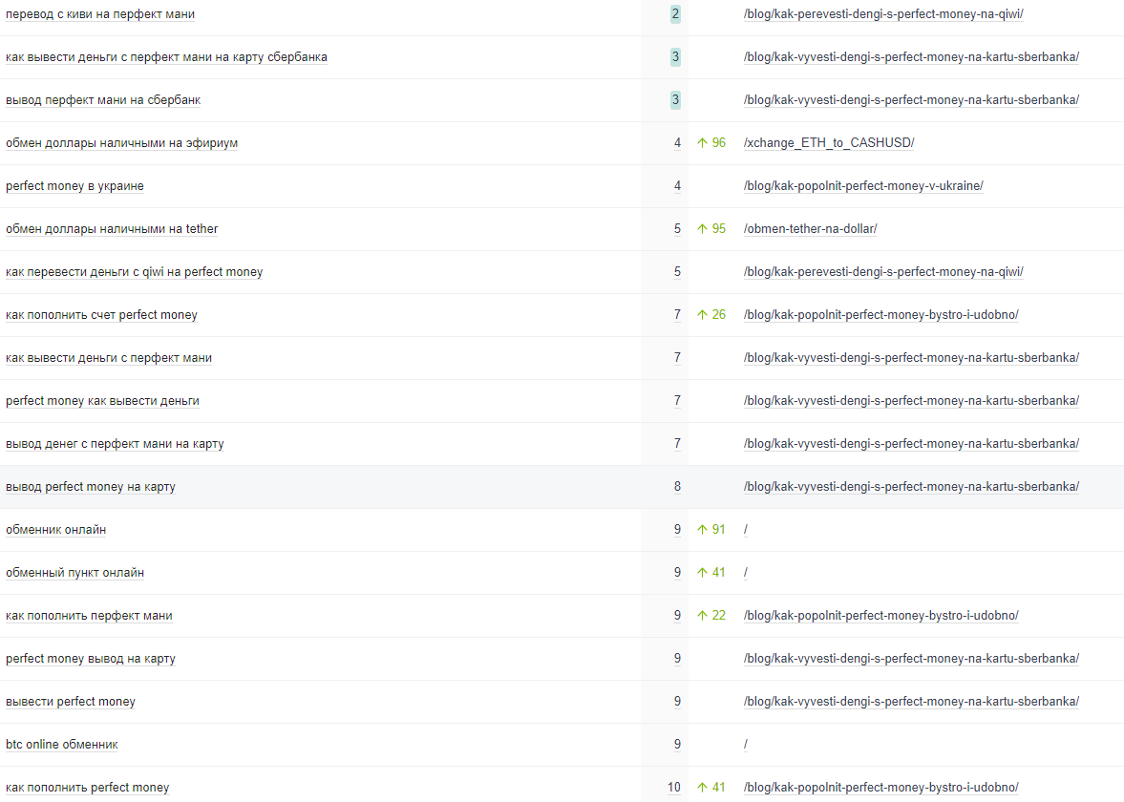The width and height of the screenshot is (1124, 802).
Task: Click the "↑ 22" position change value
Action: pos(711,617)
